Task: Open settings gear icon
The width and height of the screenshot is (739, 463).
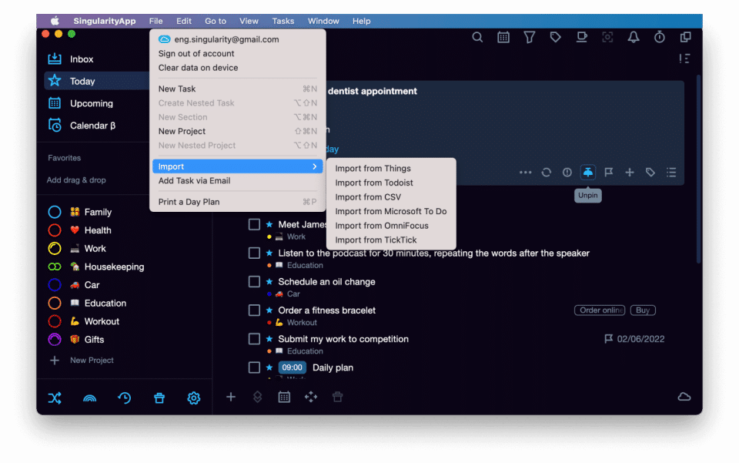Action: [x=194, y=398]
